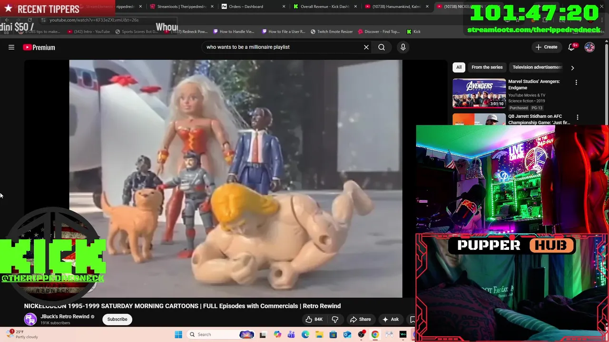Viewport: 609px width, 342px height.
Task: Close the Orders – Dashboard tab
Action: (x=284, y=7)
